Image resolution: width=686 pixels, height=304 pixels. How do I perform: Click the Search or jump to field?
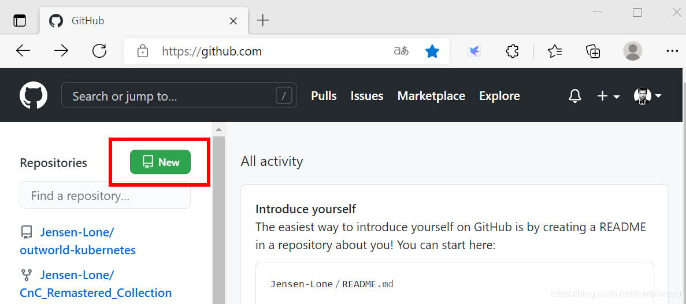(x=179, y=95)
